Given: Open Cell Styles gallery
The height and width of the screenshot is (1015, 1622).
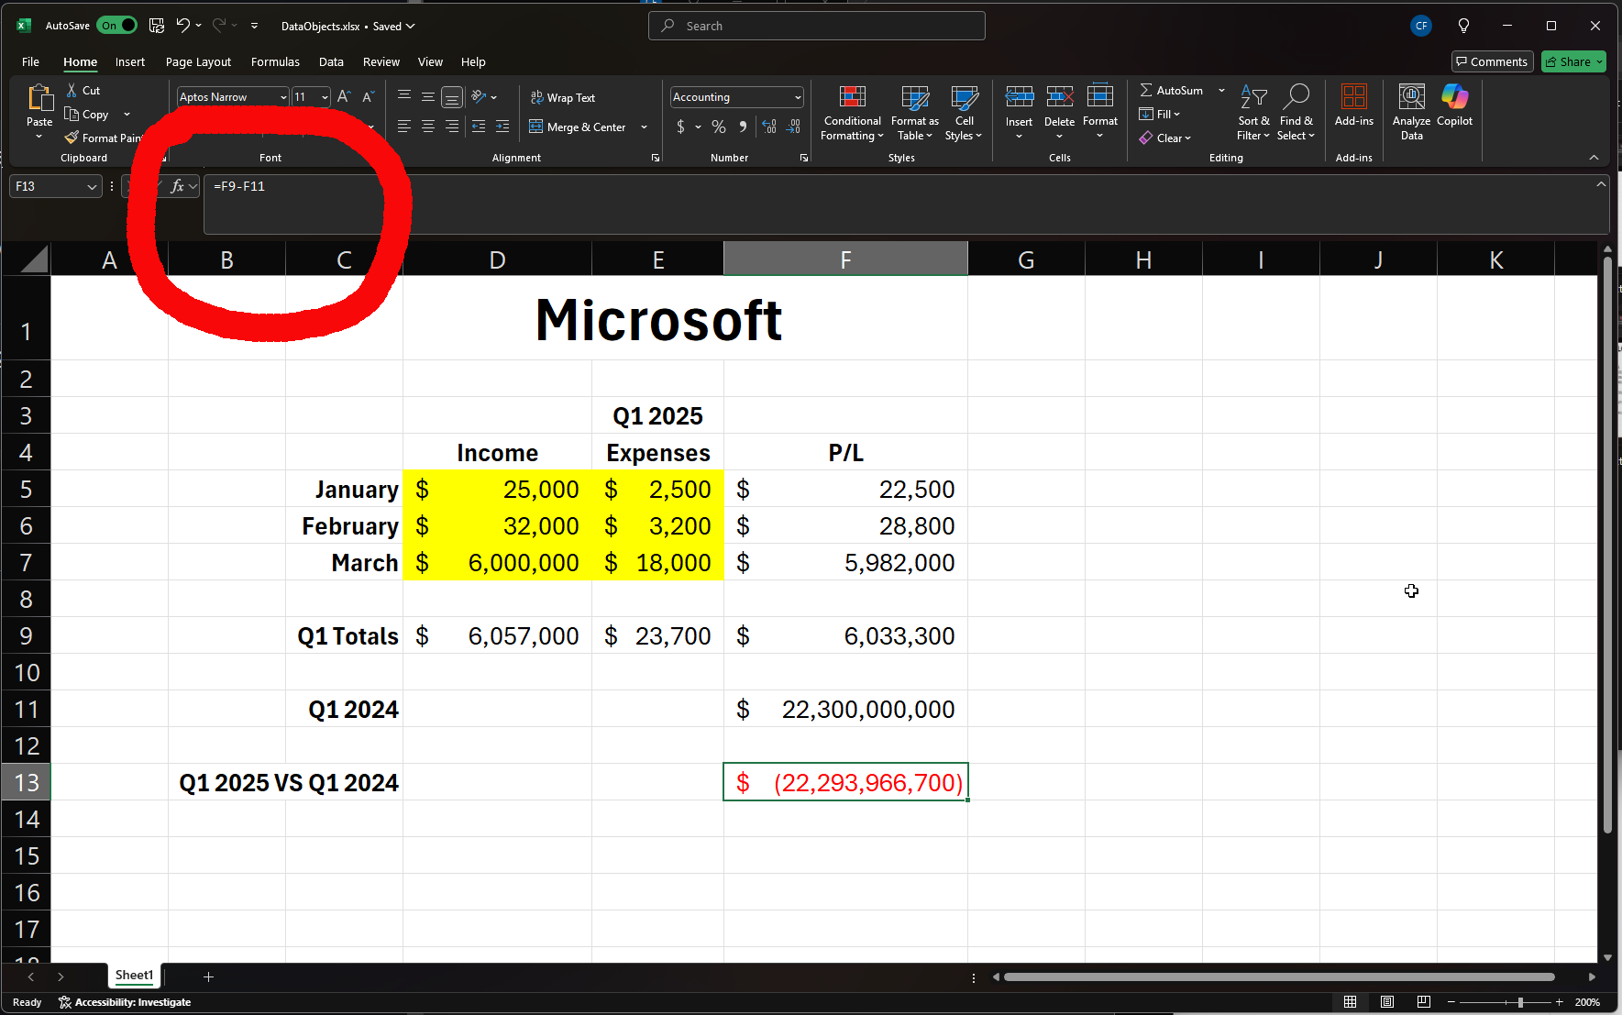Looking at the screenshot, I should [964, 113].
